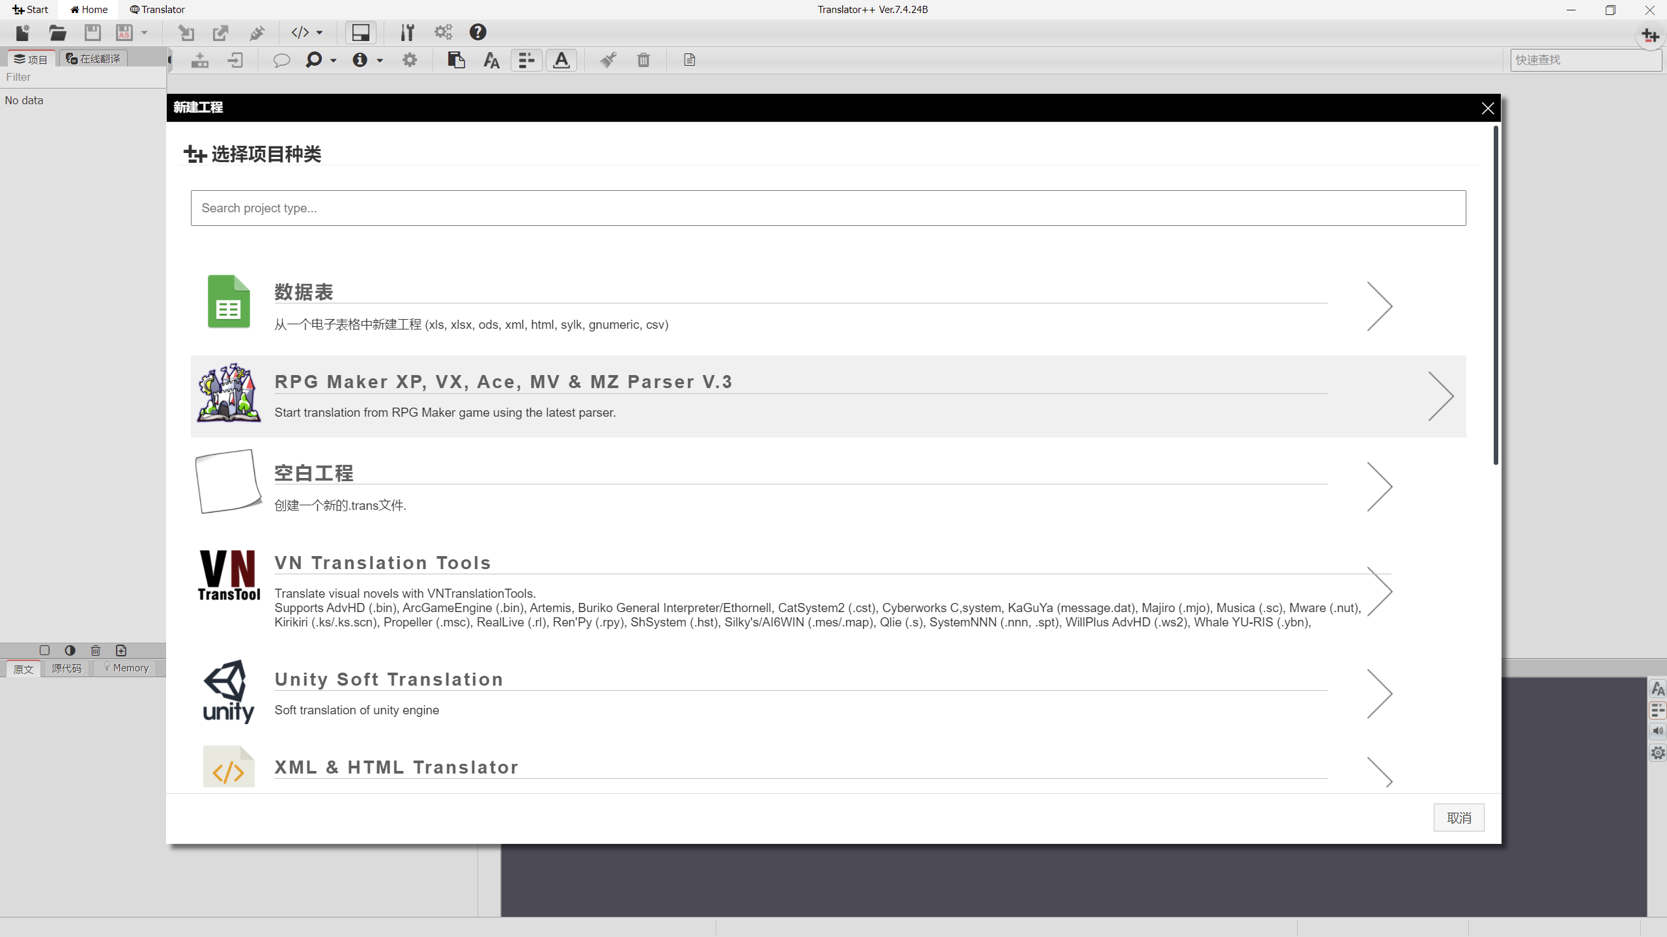Select VN Translation Tools project type

pyautogui.click(x=828, y=590)
